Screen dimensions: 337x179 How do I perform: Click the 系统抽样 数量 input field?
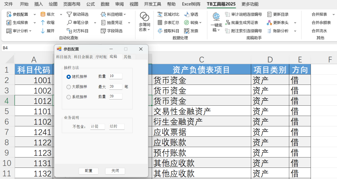click(116, 96)
